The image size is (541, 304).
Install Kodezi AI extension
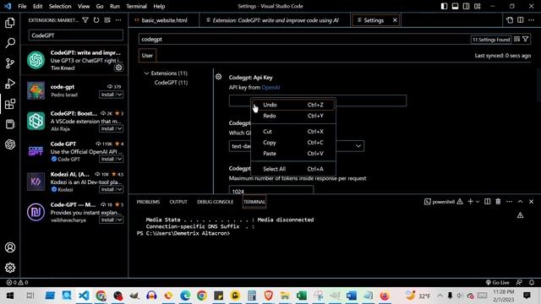point(107,189)
